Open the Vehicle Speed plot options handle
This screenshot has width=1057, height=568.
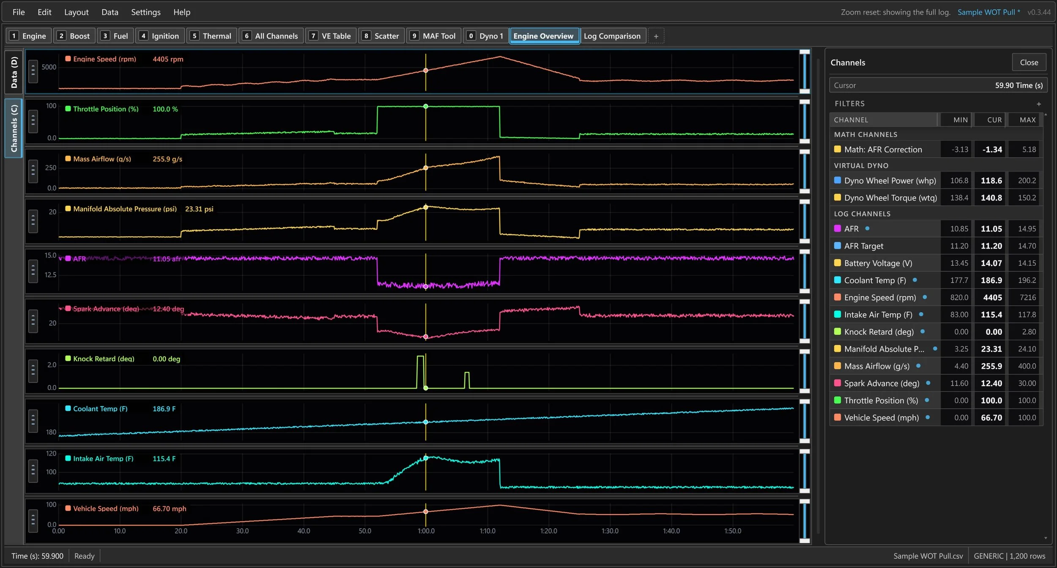(x=33, y=521)
